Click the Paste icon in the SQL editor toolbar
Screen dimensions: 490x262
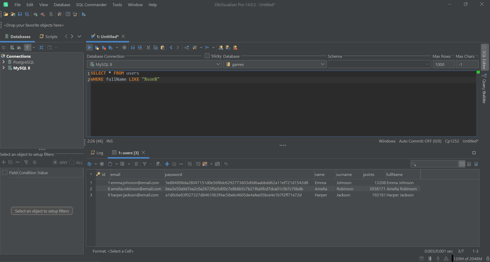(x=163, y=47)
